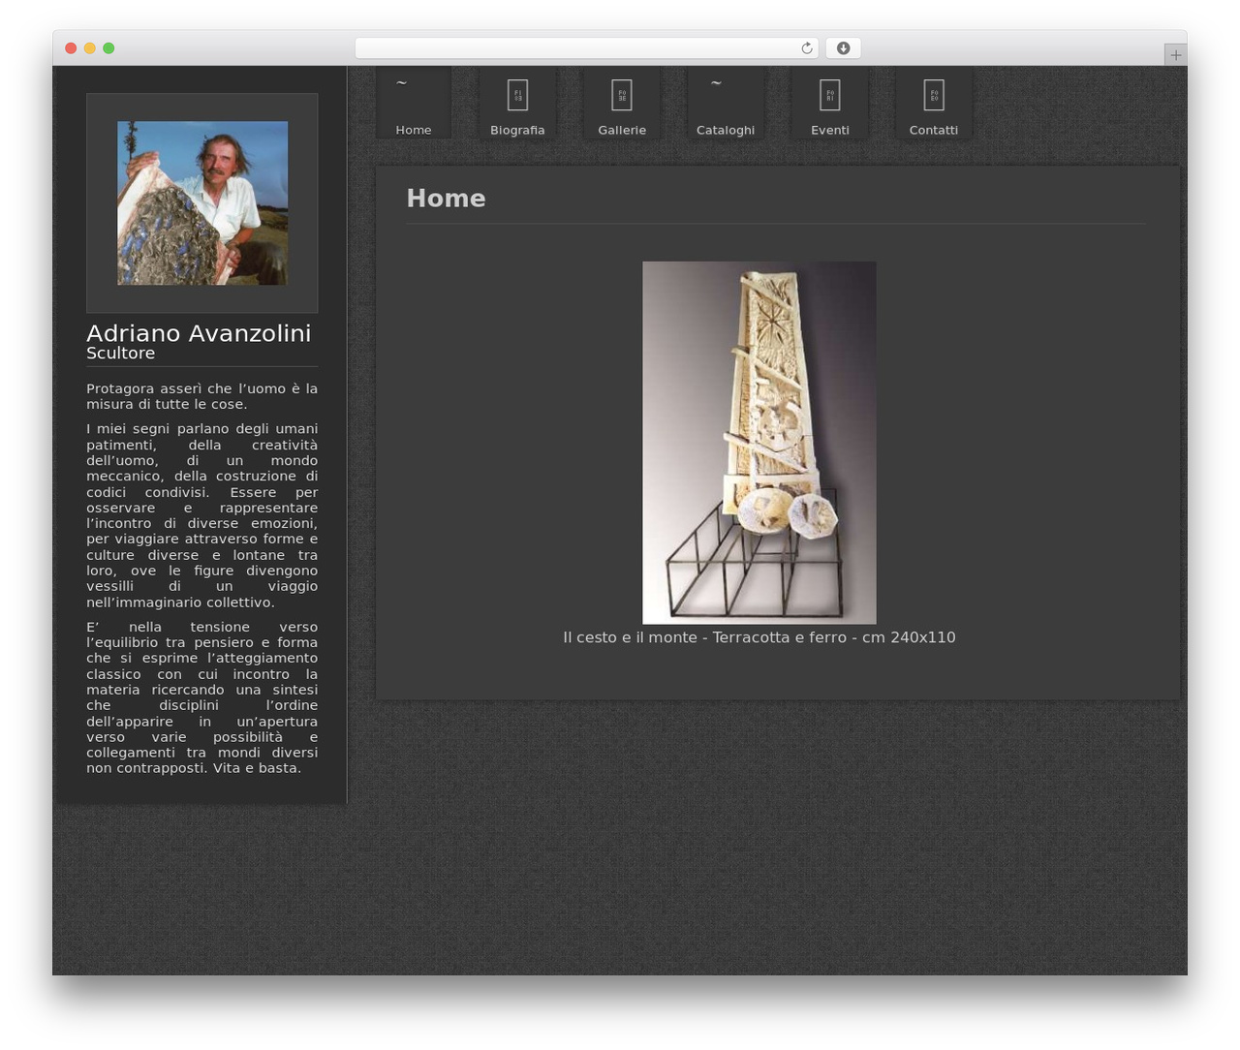
Task: Minimize the window with yellow button
Action: tap(90, 48)
